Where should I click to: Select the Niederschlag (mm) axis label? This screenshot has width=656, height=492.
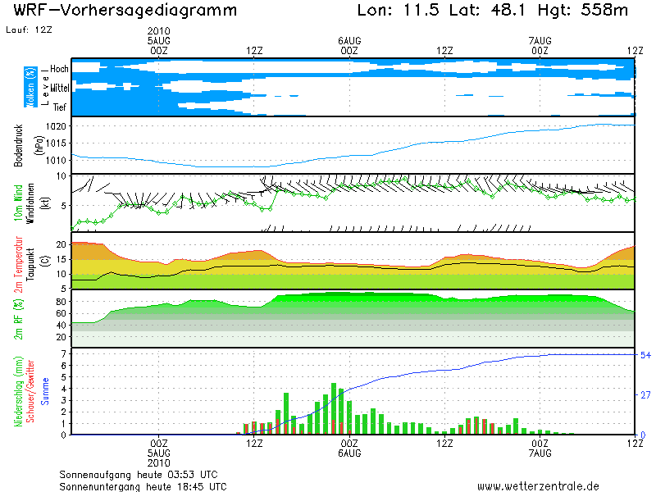click(x=18, y=390)
